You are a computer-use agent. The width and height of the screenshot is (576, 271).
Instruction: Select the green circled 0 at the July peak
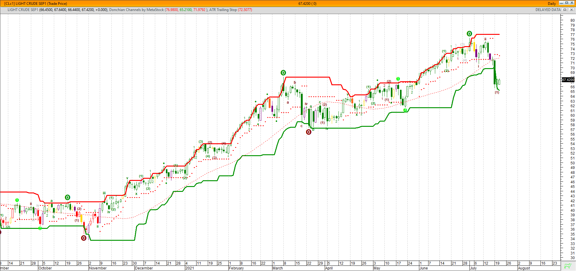469,34
